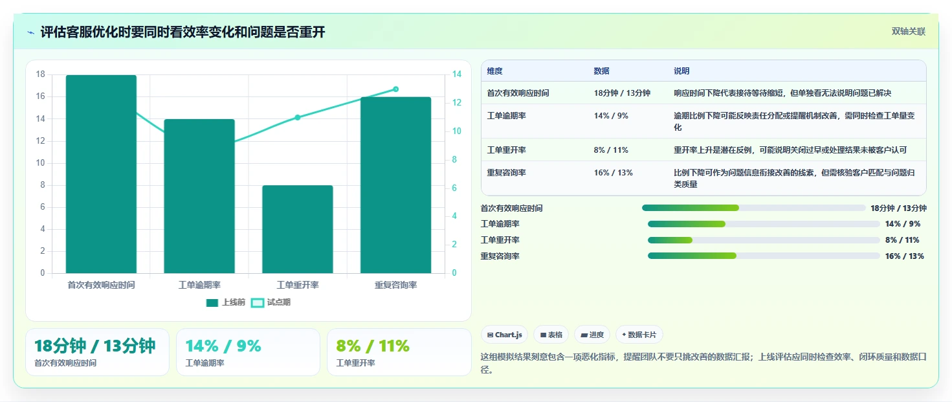952x402 pixels.
Task: Toggle the 试点期 legend entry
Action: pos(271,302)
